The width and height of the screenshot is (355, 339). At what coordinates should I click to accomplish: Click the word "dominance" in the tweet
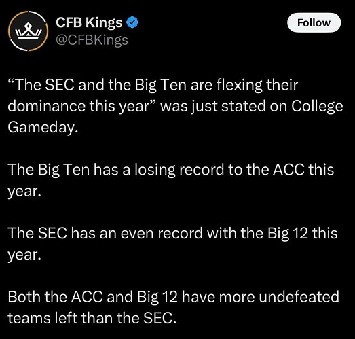[46, 106]
